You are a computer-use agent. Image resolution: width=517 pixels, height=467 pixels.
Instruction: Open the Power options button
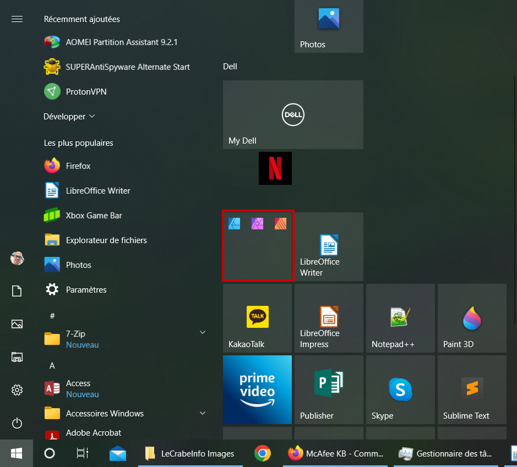(17, 423)
